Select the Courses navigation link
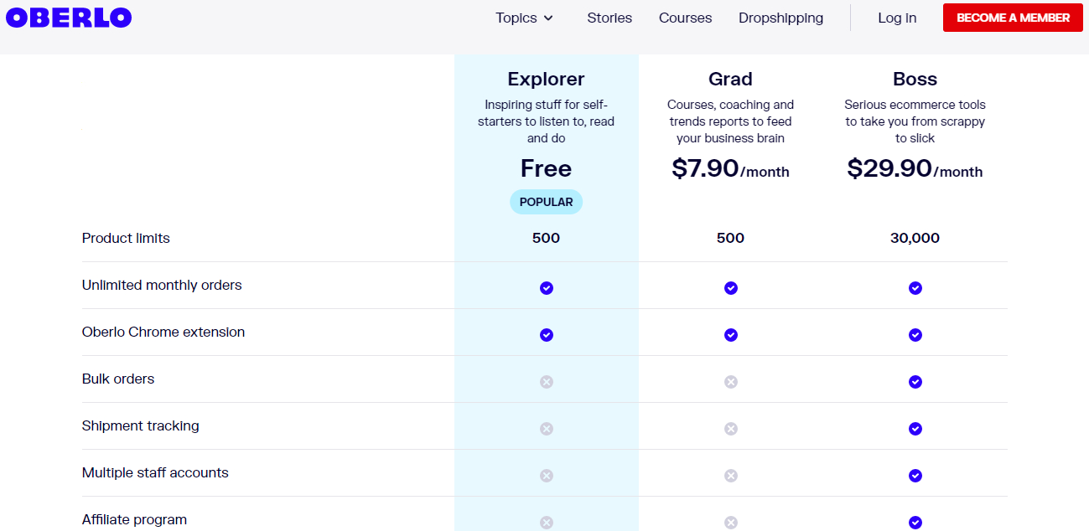Screen dimensions: 1089x531 point(685,18)
